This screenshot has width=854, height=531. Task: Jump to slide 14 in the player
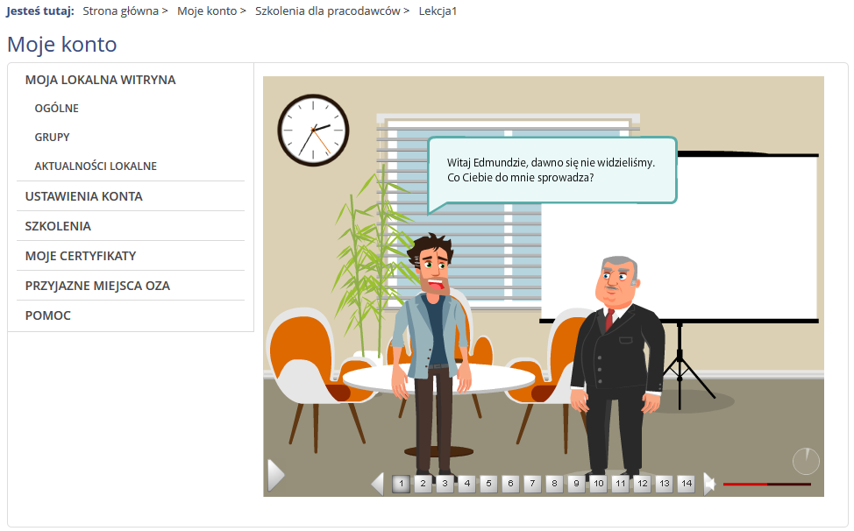(687, 484)
